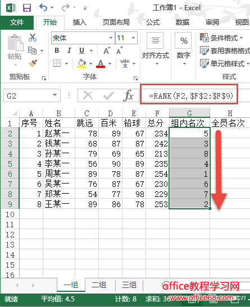The width and height of the screenshot is (250, 307).
Task: Toggle italic formatting
Action: [69, 51]
